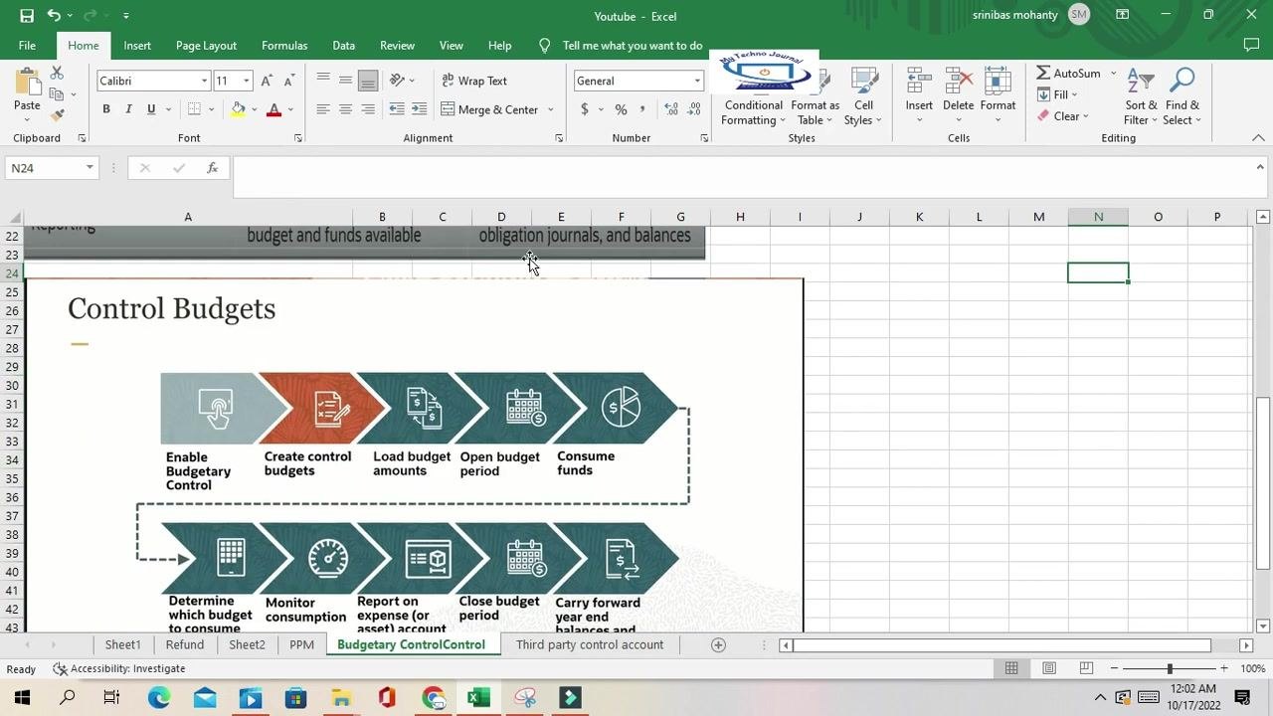Click the Comma Style icon

coord(642,109)
